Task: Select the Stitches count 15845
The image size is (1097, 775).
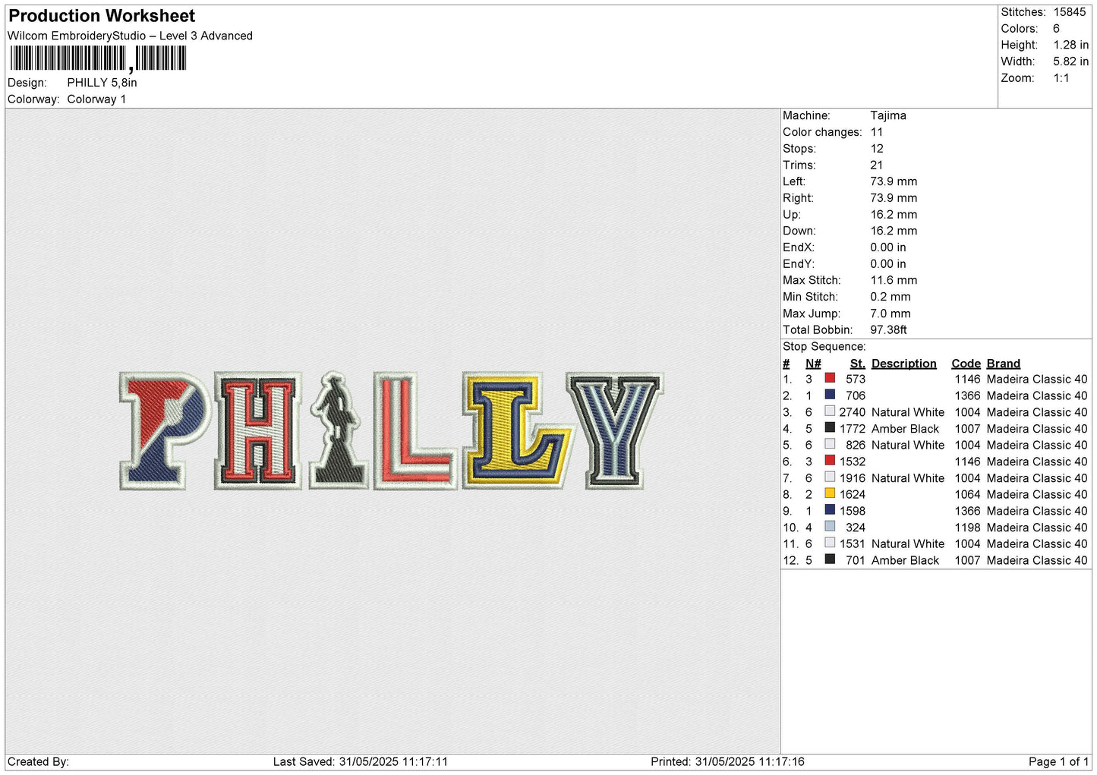Action: 1069,12
